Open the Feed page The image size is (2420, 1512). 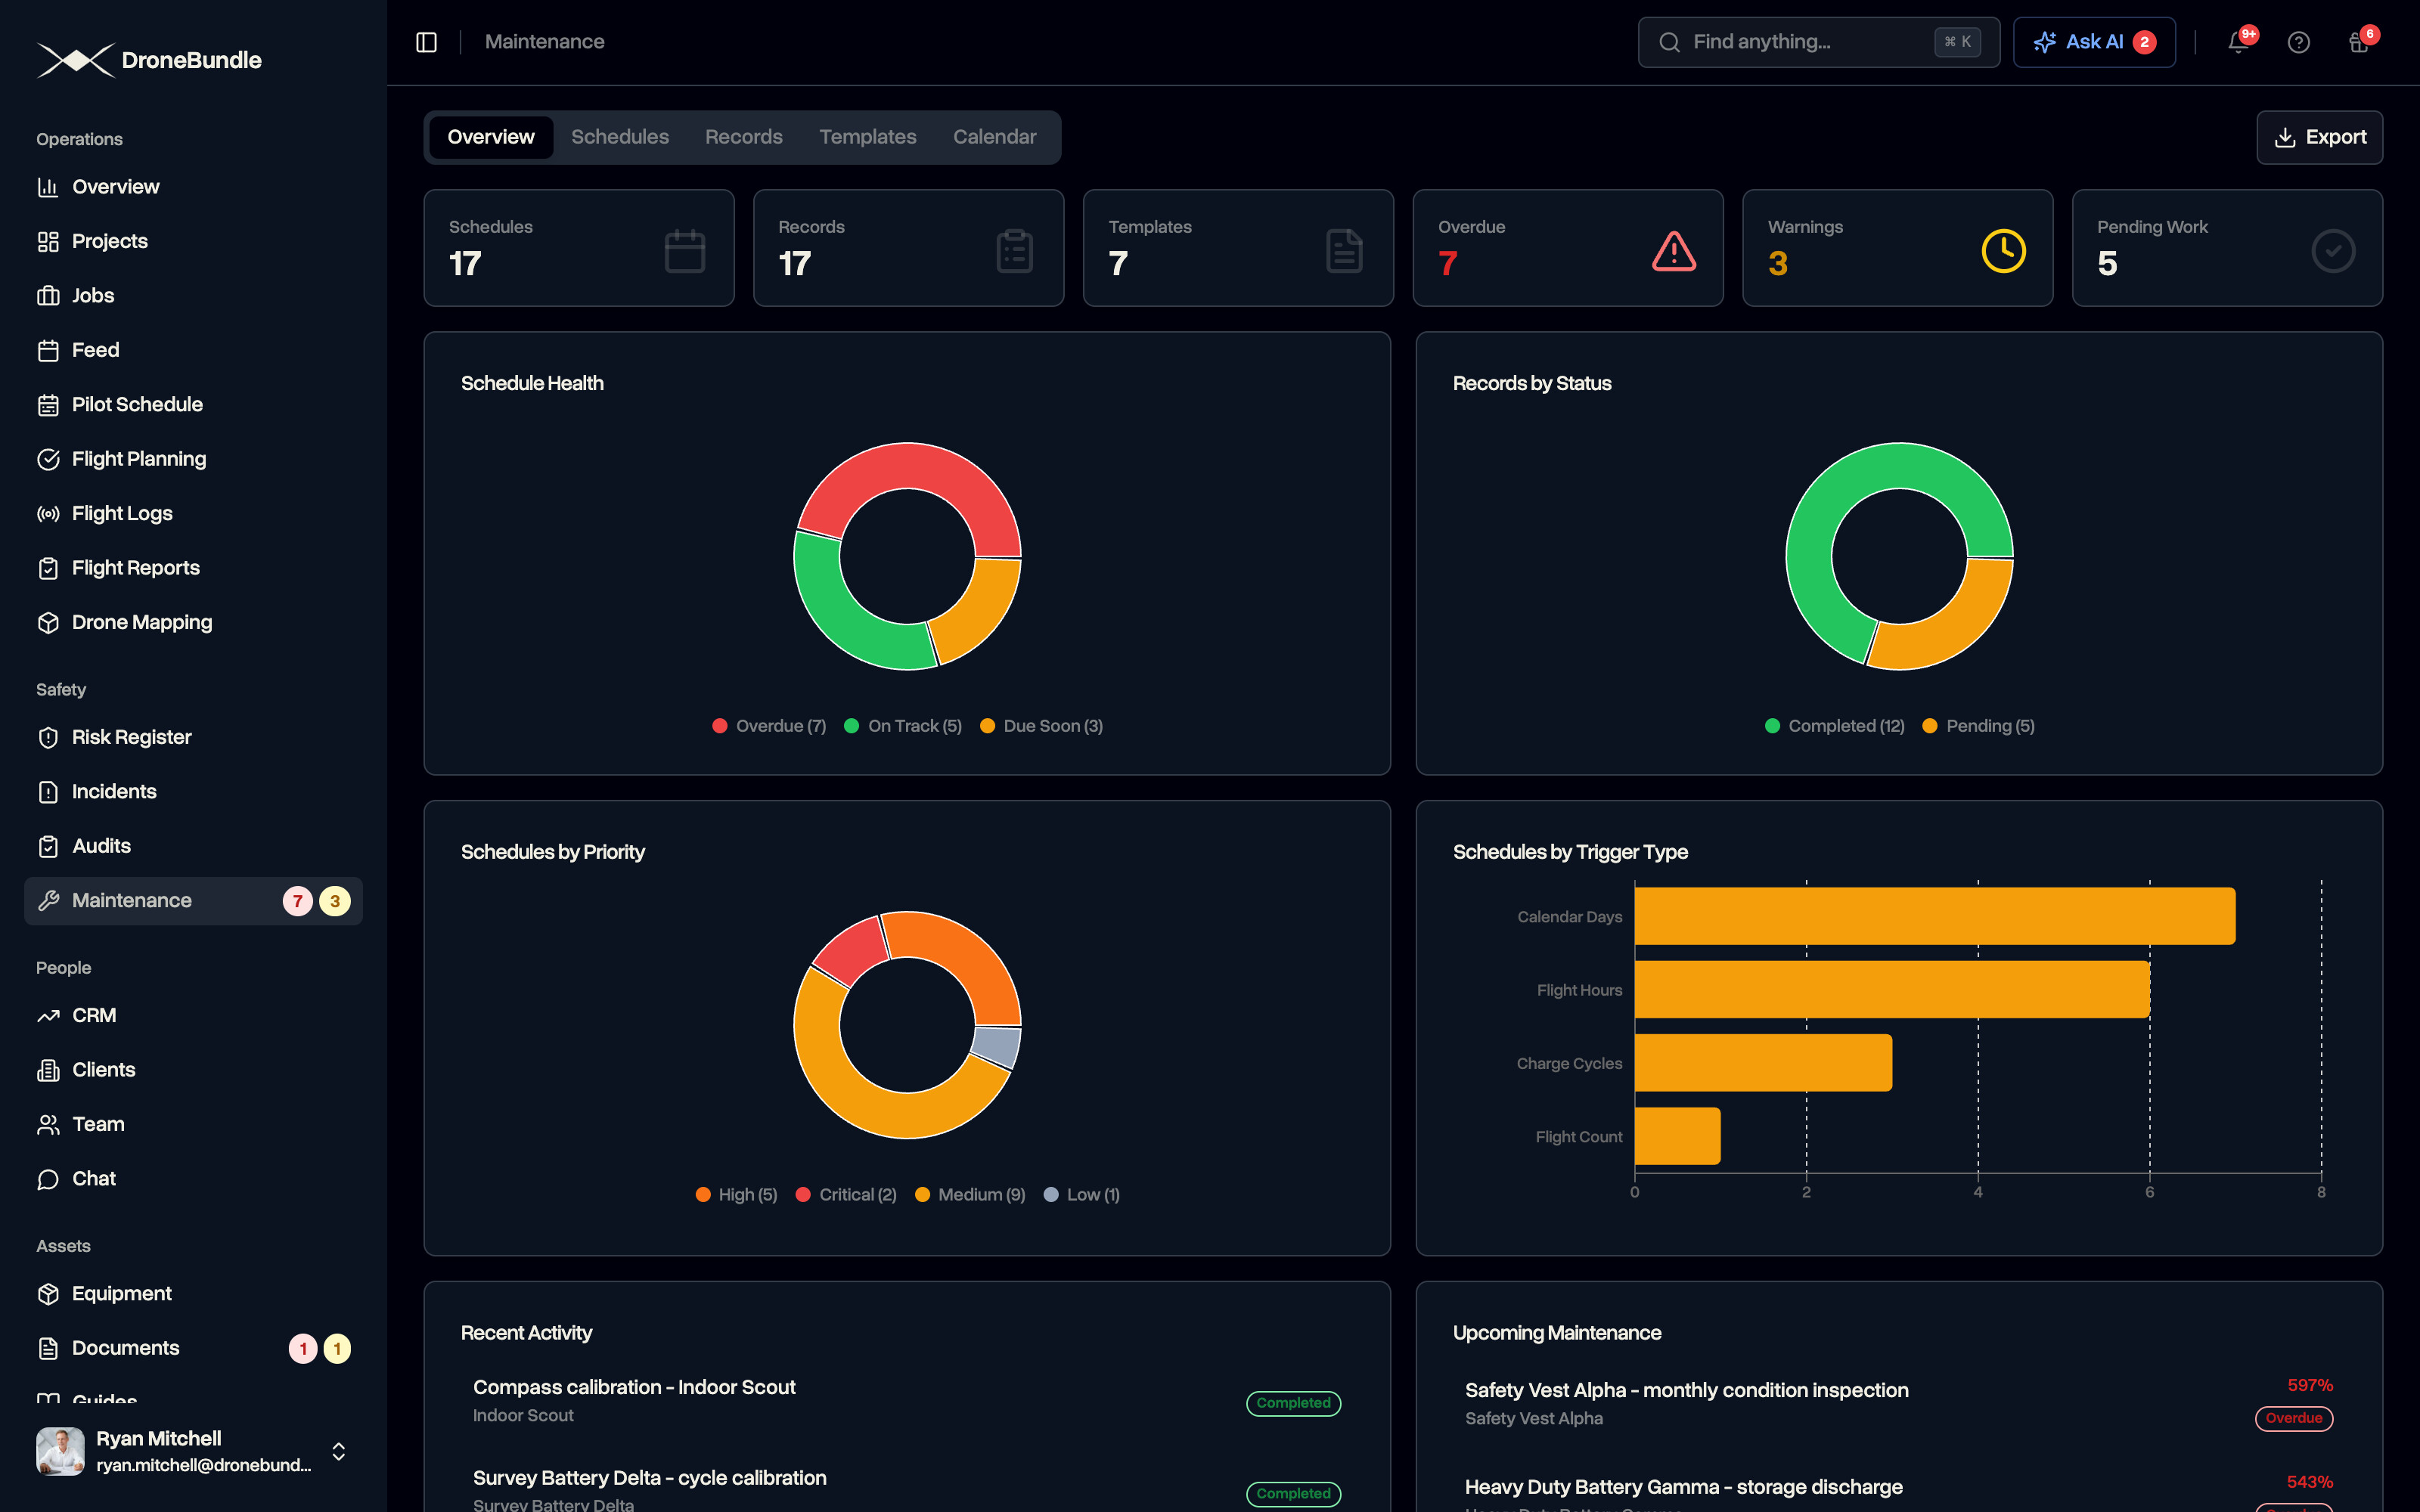pyautogui.click(x=193, y=350)
